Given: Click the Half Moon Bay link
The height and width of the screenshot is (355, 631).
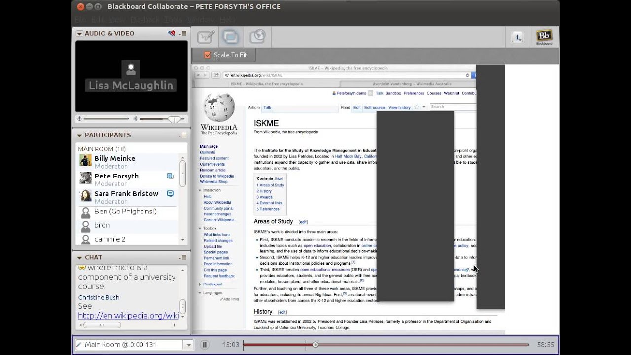Looking at the screenshot, I should [348, 156].
